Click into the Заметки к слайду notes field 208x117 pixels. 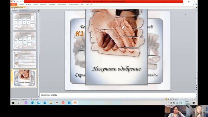tap(118, 95)
